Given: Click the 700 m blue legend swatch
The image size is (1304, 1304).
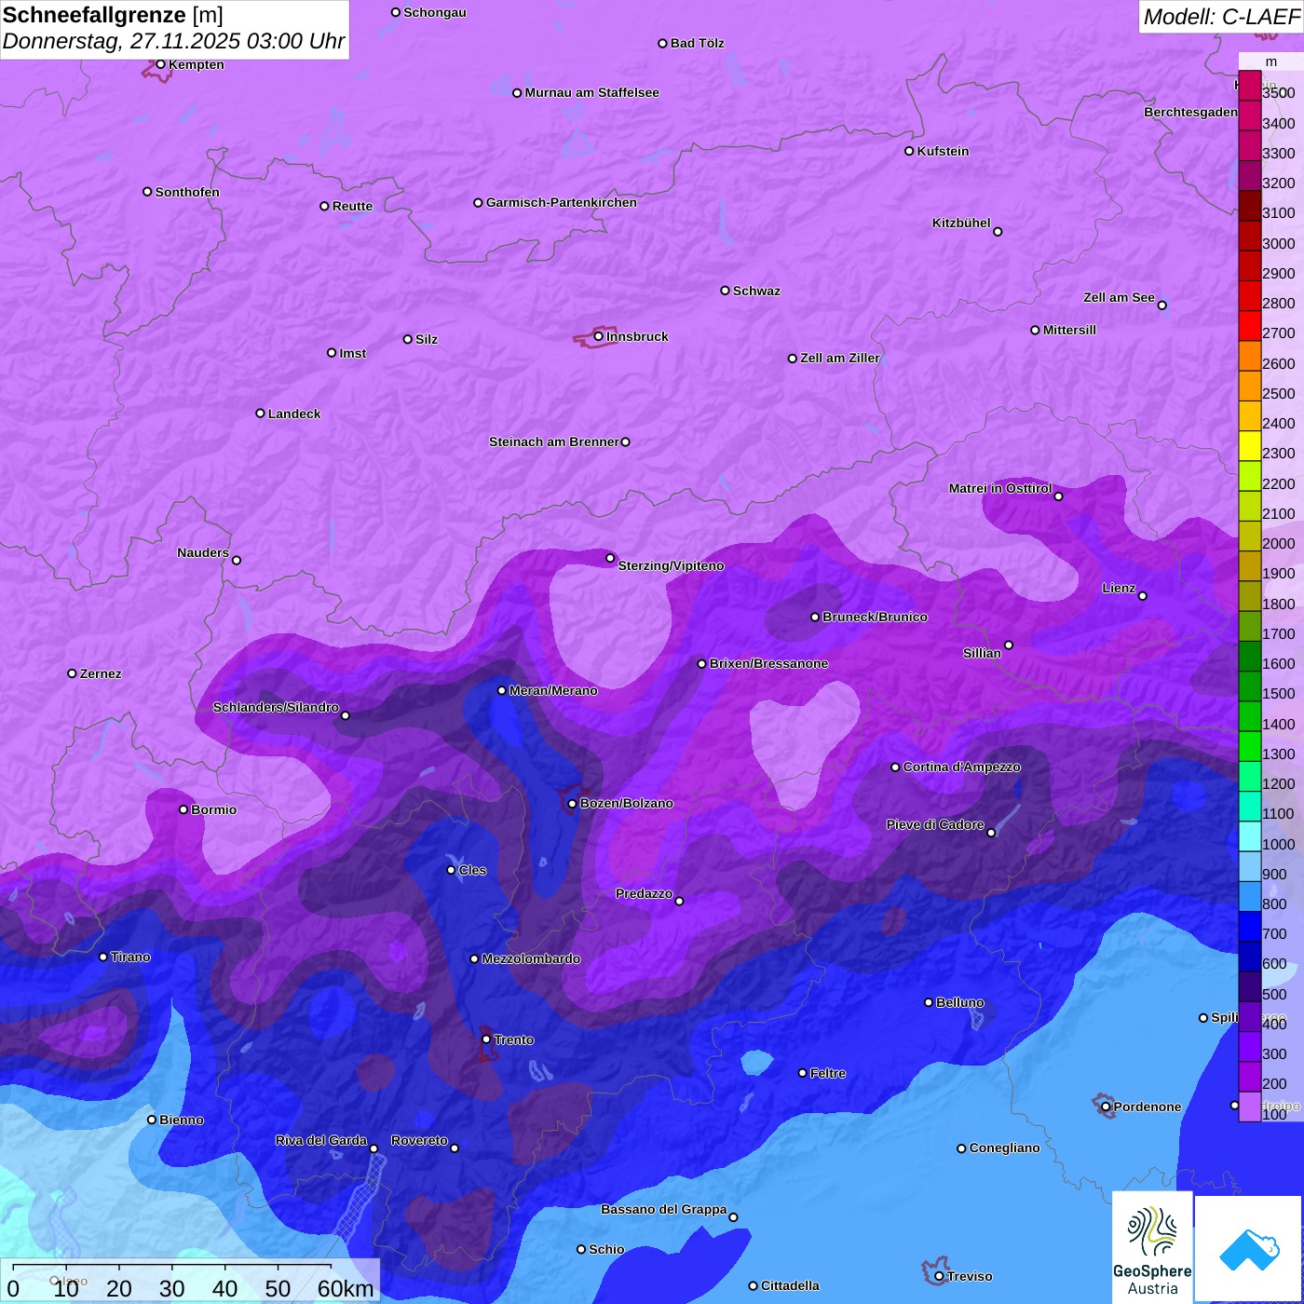Looking at the screenshot, I should (x=1250, y=926).
